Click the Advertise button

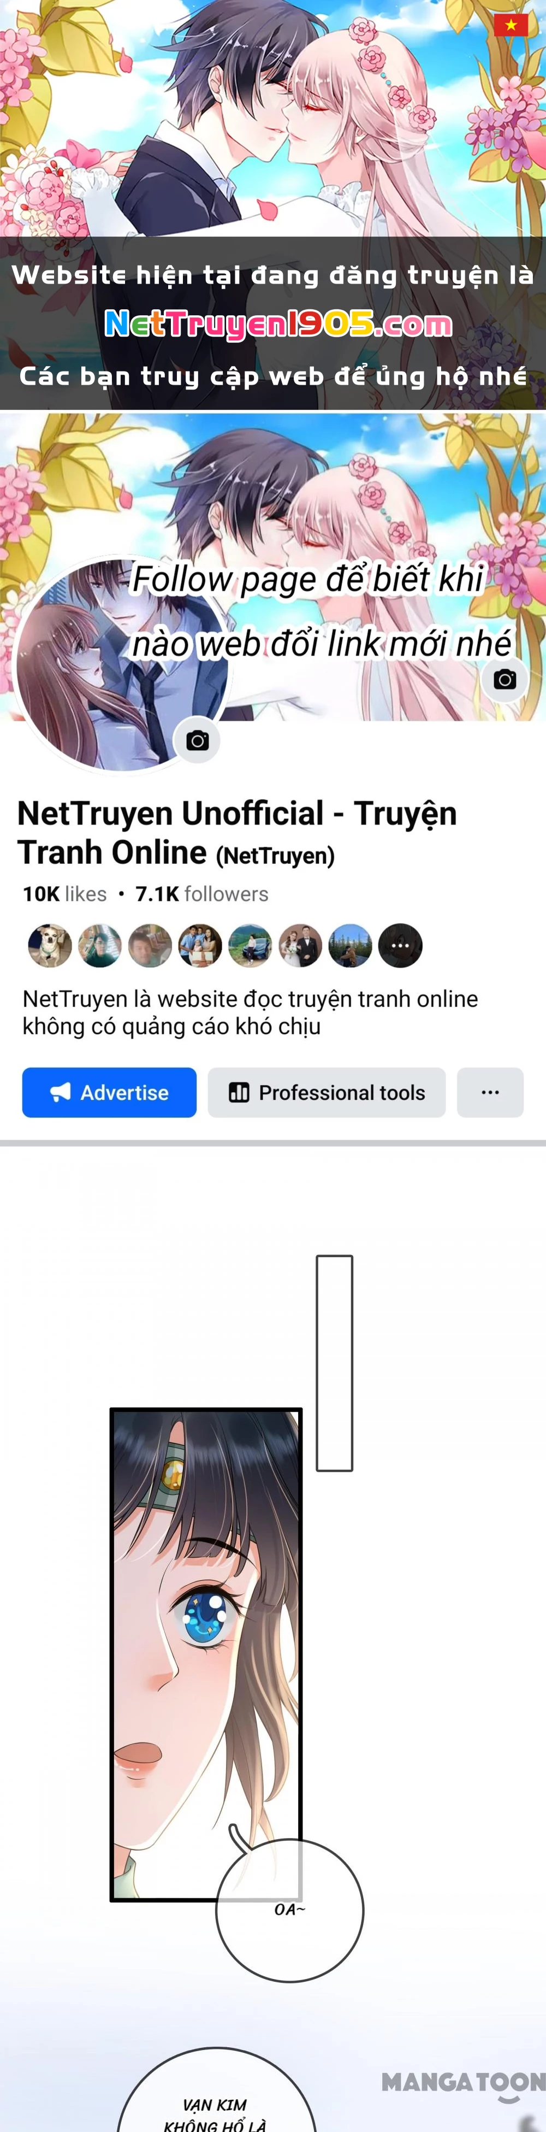click(109, 1092)
